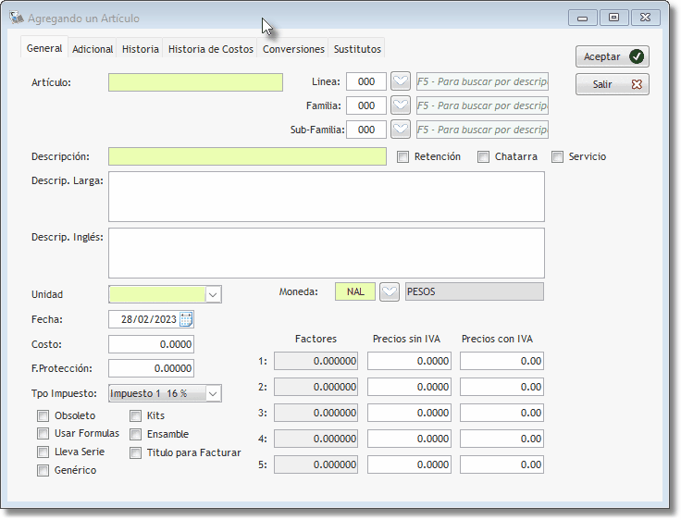Minimize the Agregando un Artículo window

[x=582, y=18]
